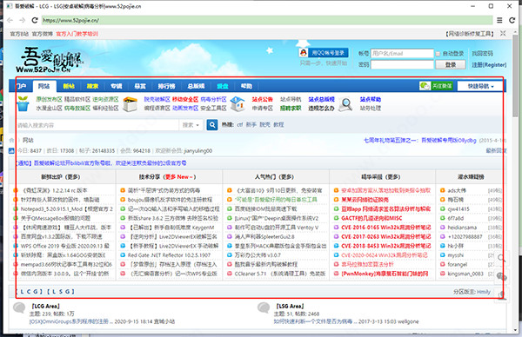The height and width of the screenshot is (337, 522).
Task: Click the blue statistics chart icon
Action: (11, 151)
